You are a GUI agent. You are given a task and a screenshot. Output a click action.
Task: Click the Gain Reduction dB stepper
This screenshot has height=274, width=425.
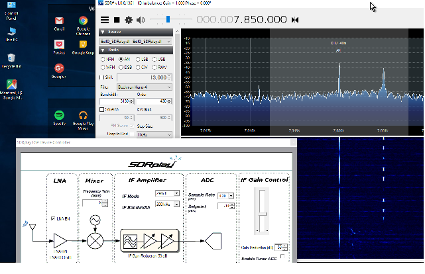pos(285,248)
